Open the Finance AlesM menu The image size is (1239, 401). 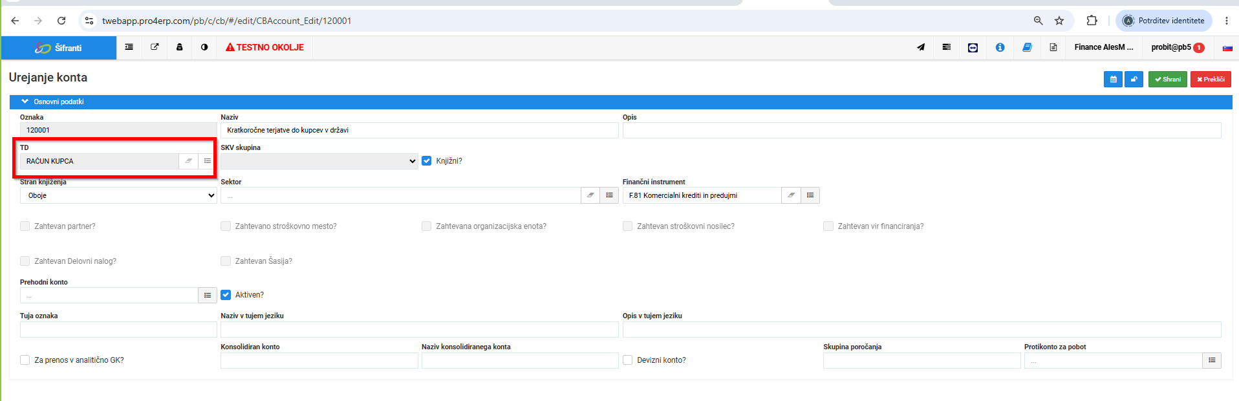coord(1104,47)
